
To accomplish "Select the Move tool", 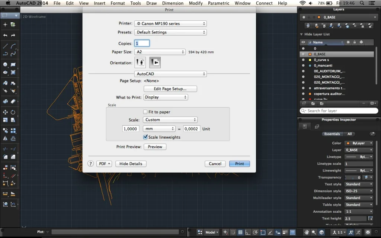I will [5, 112].
